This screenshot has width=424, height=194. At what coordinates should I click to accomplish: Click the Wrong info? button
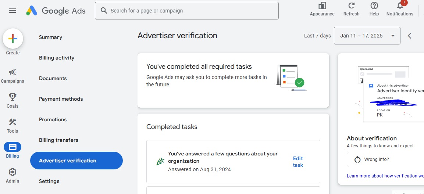[376, 159]
